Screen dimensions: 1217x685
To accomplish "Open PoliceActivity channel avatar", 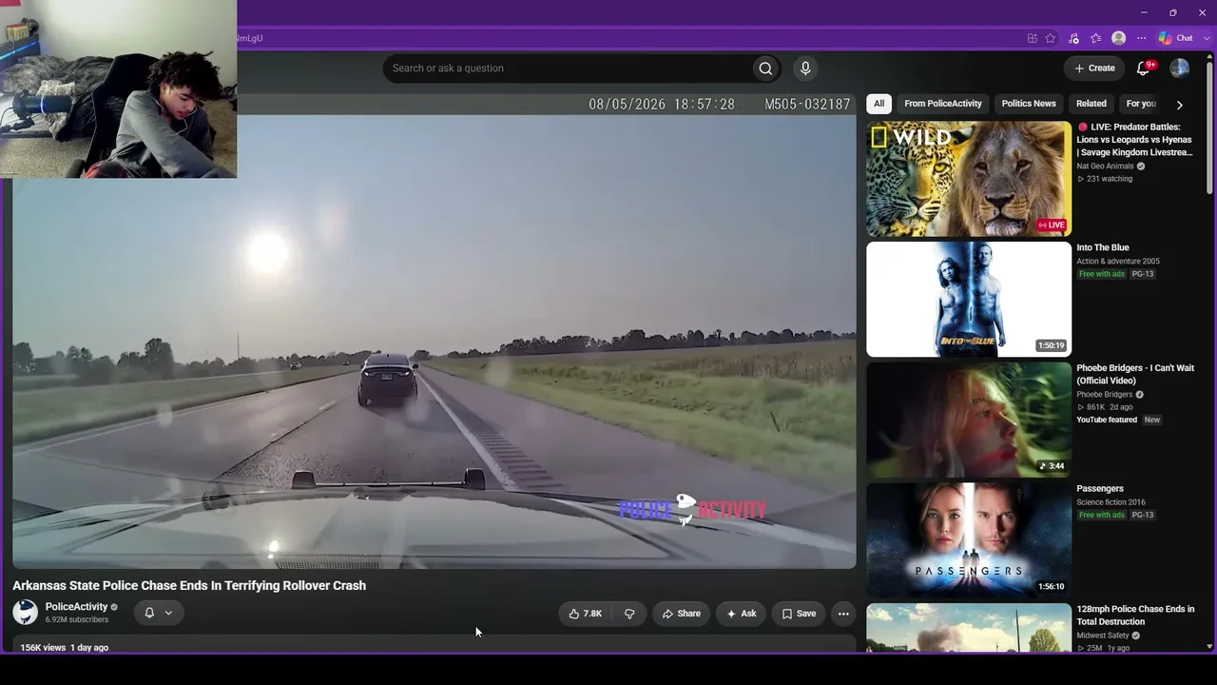I will [26, 613].
